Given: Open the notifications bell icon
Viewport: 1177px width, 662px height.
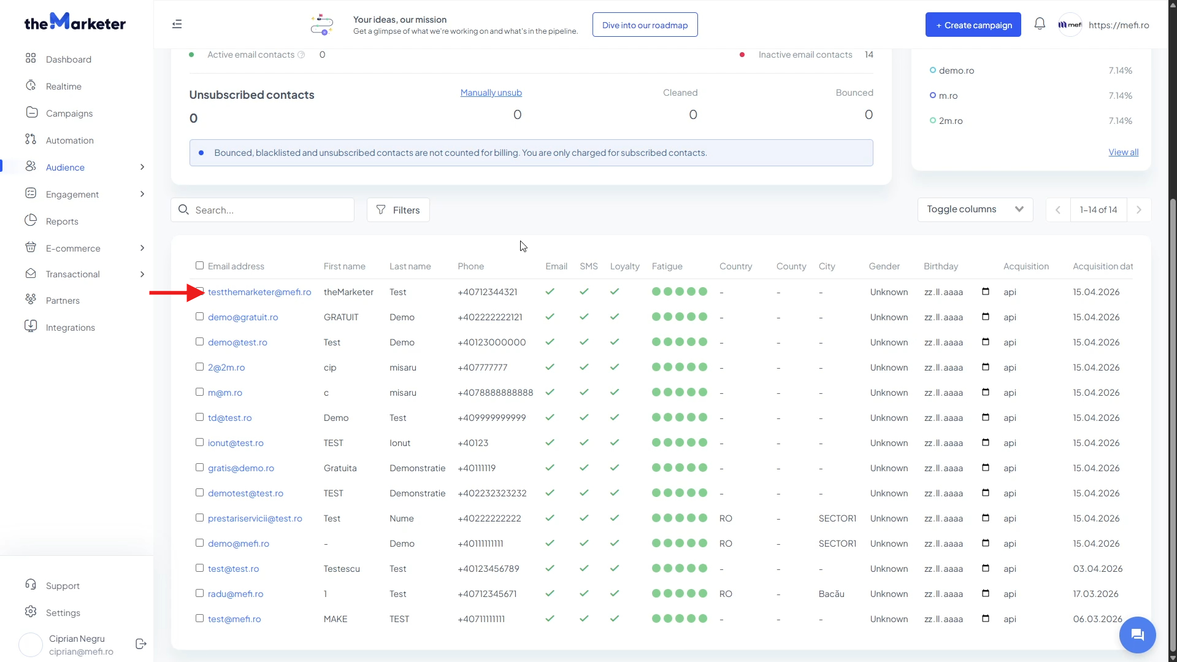Looking at the screenshot, I should (x=1040, y=24).
